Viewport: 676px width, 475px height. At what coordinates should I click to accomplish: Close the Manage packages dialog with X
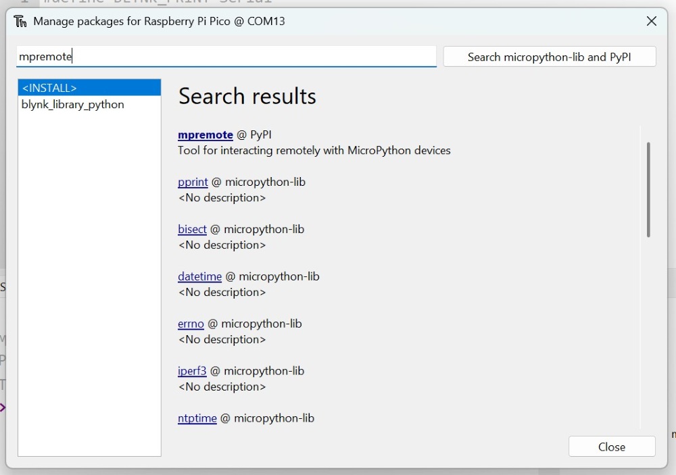tap(652, 21)
